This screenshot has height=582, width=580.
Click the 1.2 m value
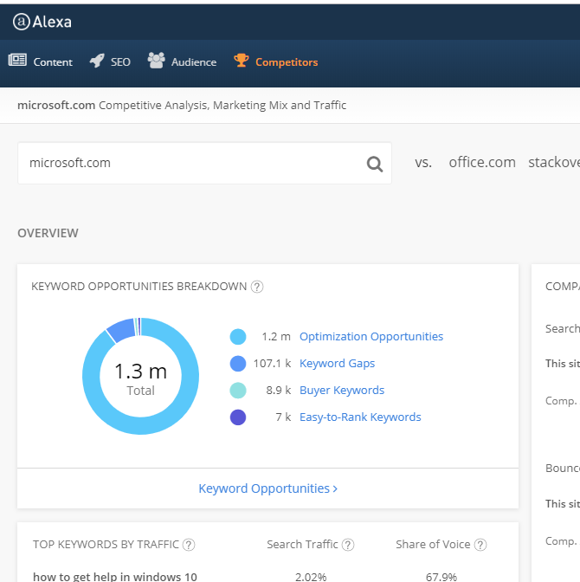pos(276,337)
